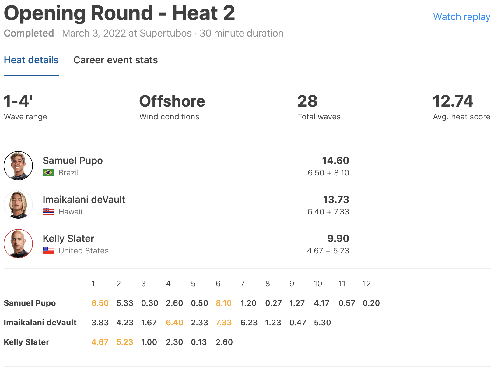Open Imaikalani deVault's athlete name link
This screenshot has width=501, height=371.
click(x=84, y=200)
